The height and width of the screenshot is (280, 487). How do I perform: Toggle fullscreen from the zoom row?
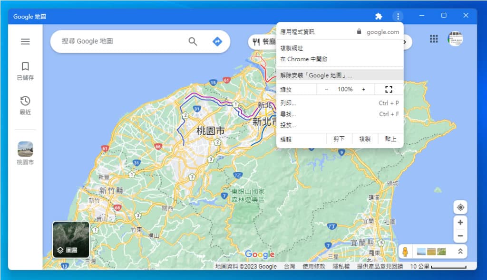point(389,89)
